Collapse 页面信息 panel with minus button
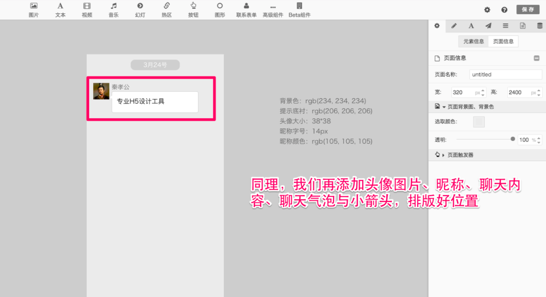The image size is (546, 297). [536, 58]
